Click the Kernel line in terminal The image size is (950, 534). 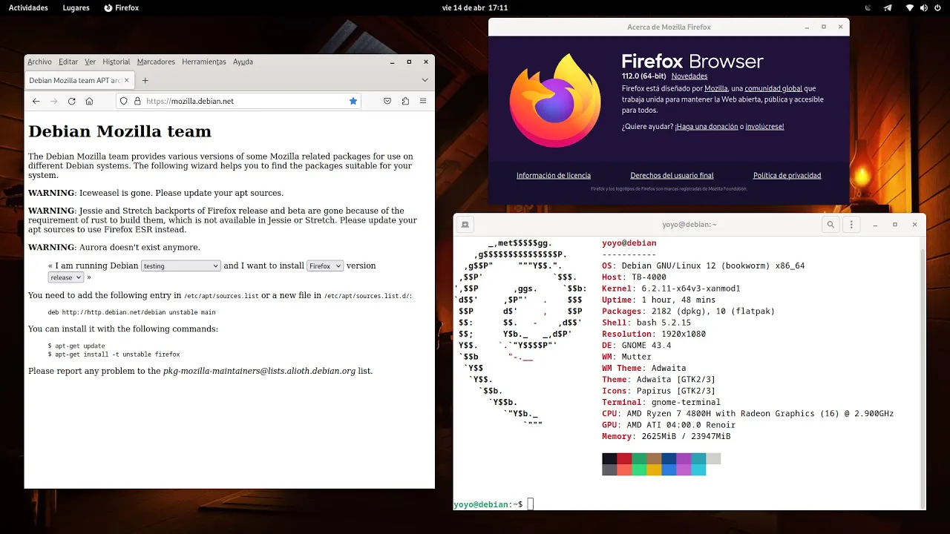[671, 289]
